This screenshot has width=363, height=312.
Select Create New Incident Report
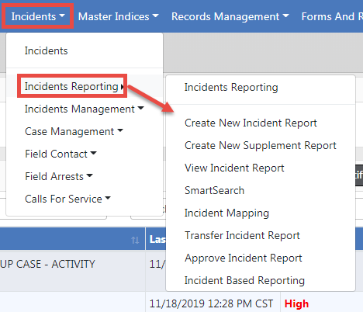pos(251,123)
